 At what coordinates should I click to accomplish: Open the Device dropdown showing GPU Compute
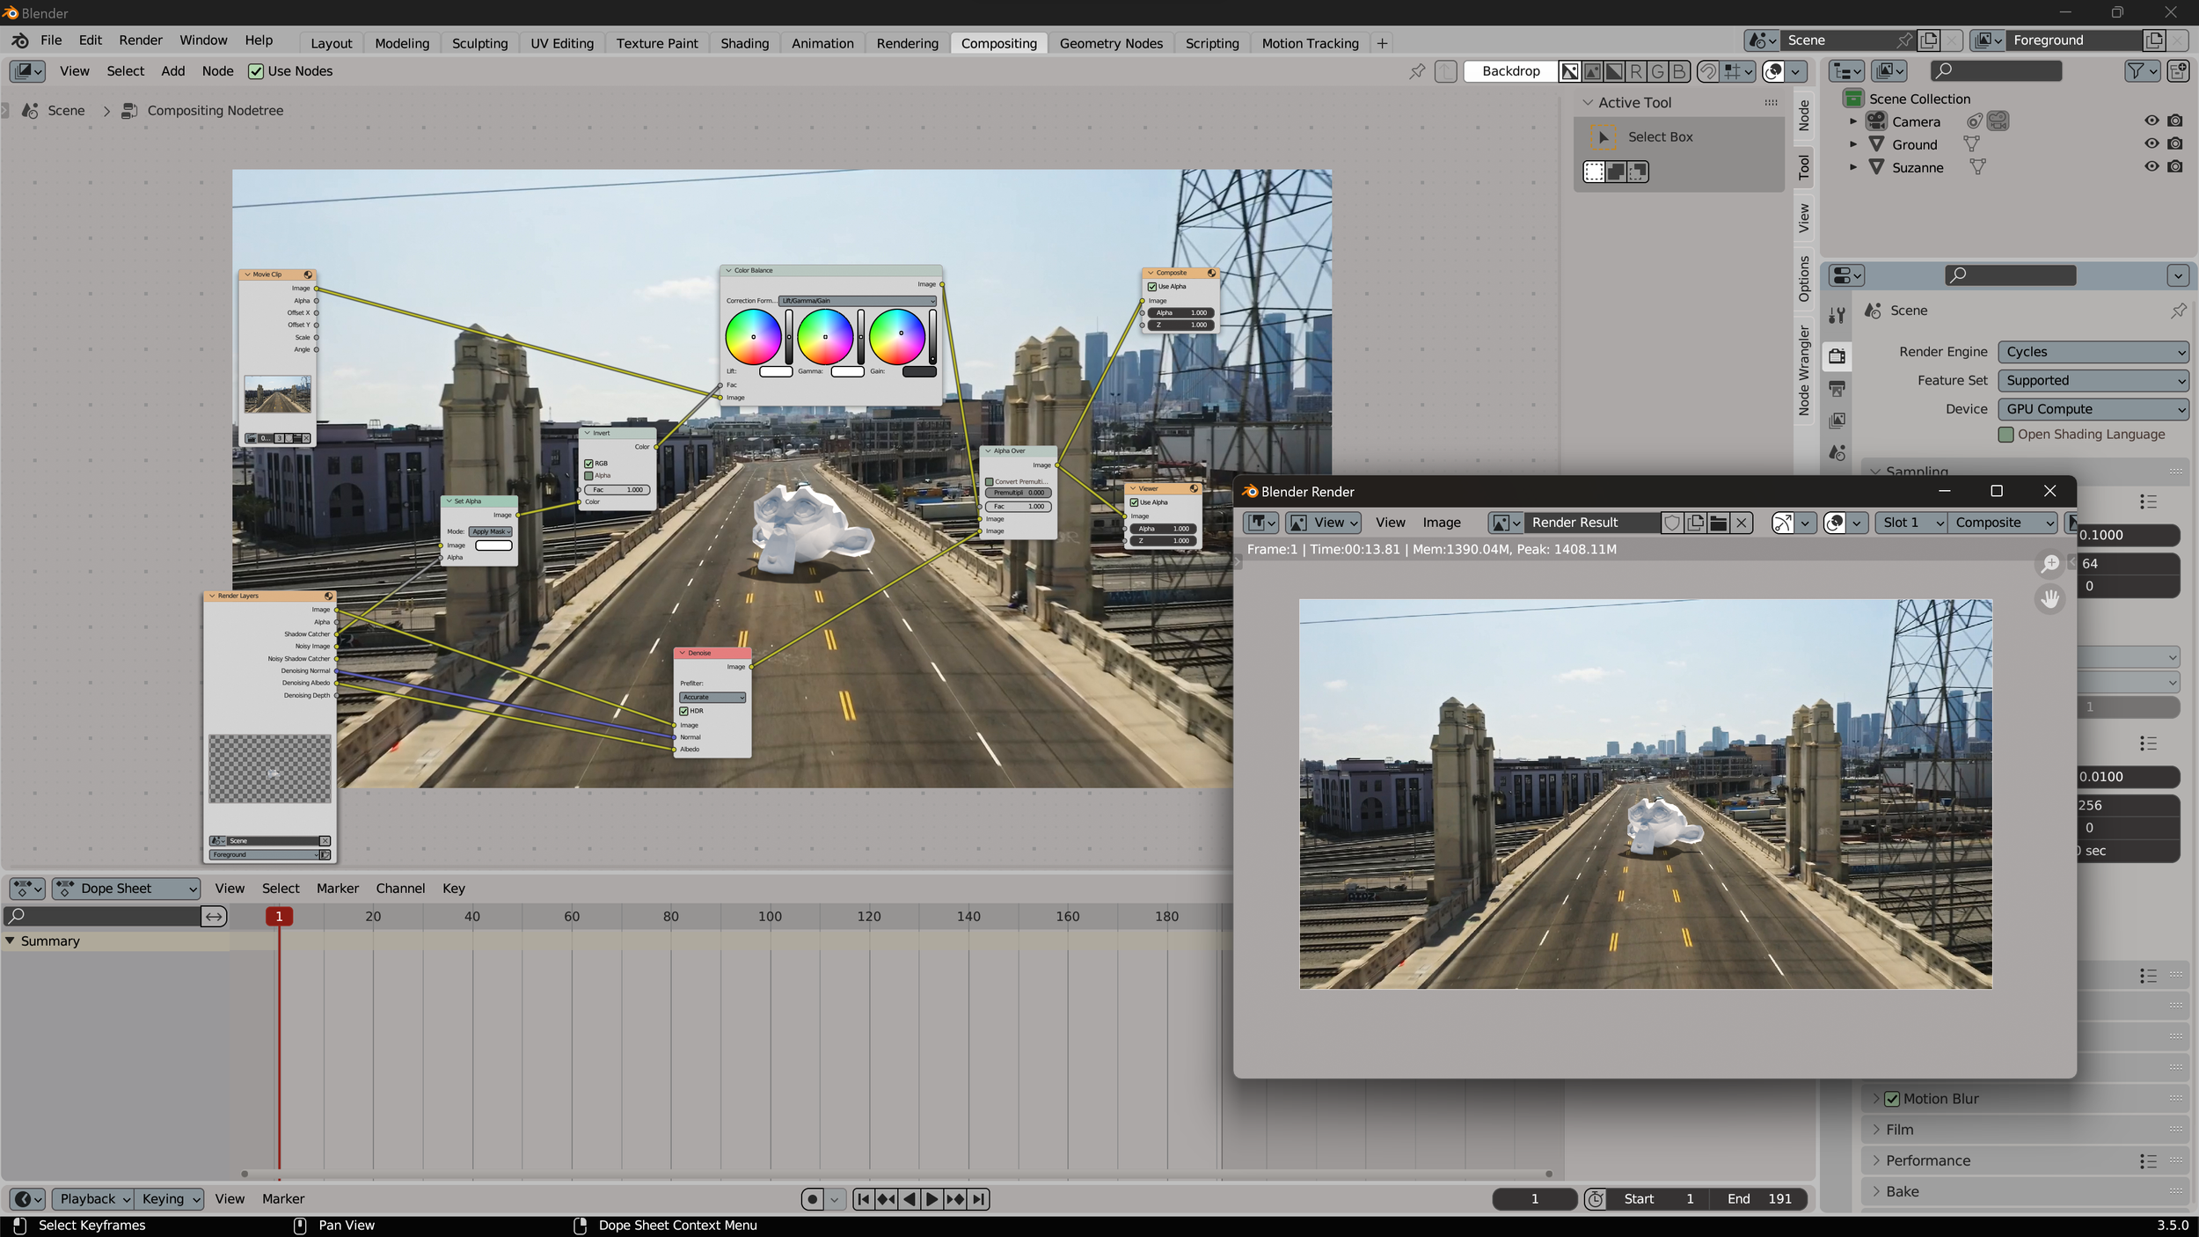2093,409
